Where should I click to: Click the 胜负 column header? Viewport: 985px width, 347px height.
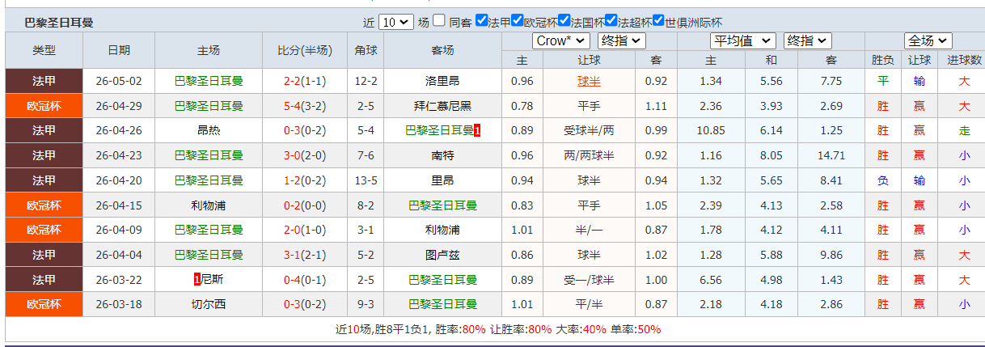click(882, 60)
